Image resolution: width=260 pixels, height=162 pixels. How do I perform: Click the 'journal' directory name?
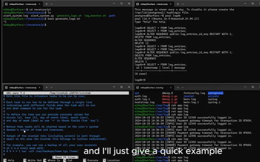click(x=189, y=96)
